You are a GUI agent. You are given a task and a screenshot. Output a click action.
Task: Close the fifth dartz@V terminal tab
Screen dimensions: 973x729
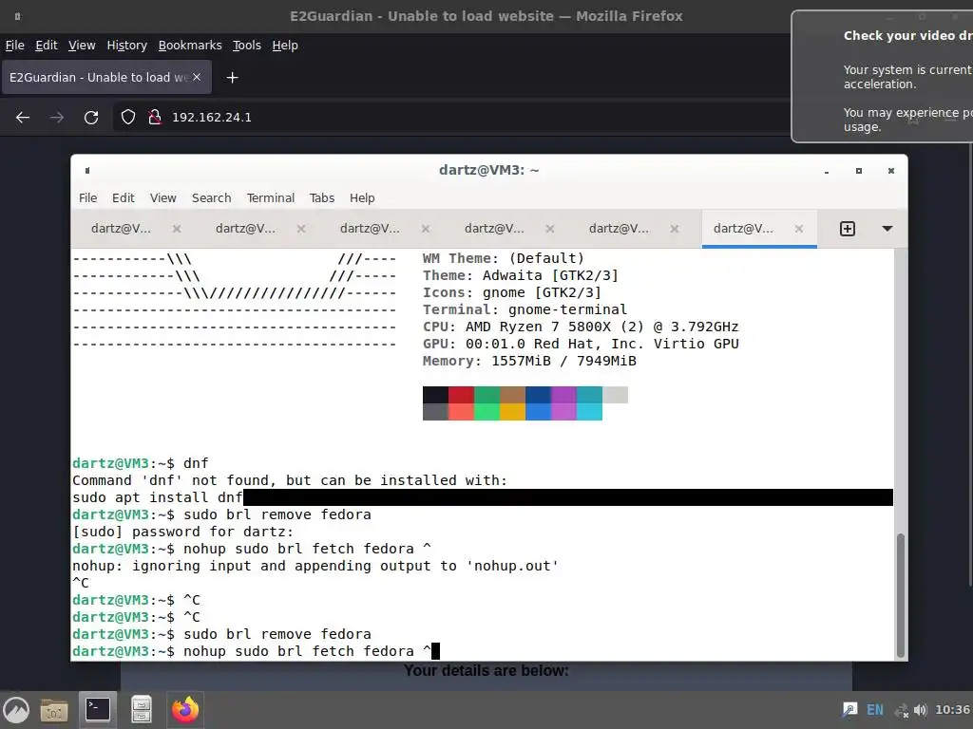675,229
